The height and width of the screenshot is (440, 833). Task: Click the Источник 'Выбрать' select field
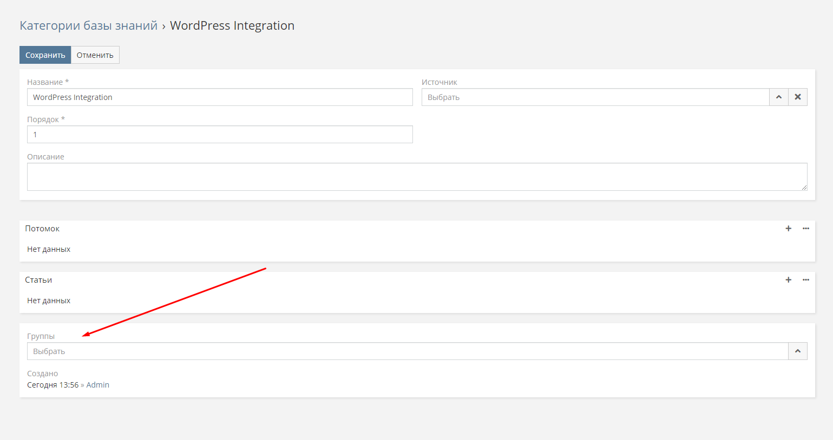click(x=595, y=97)
